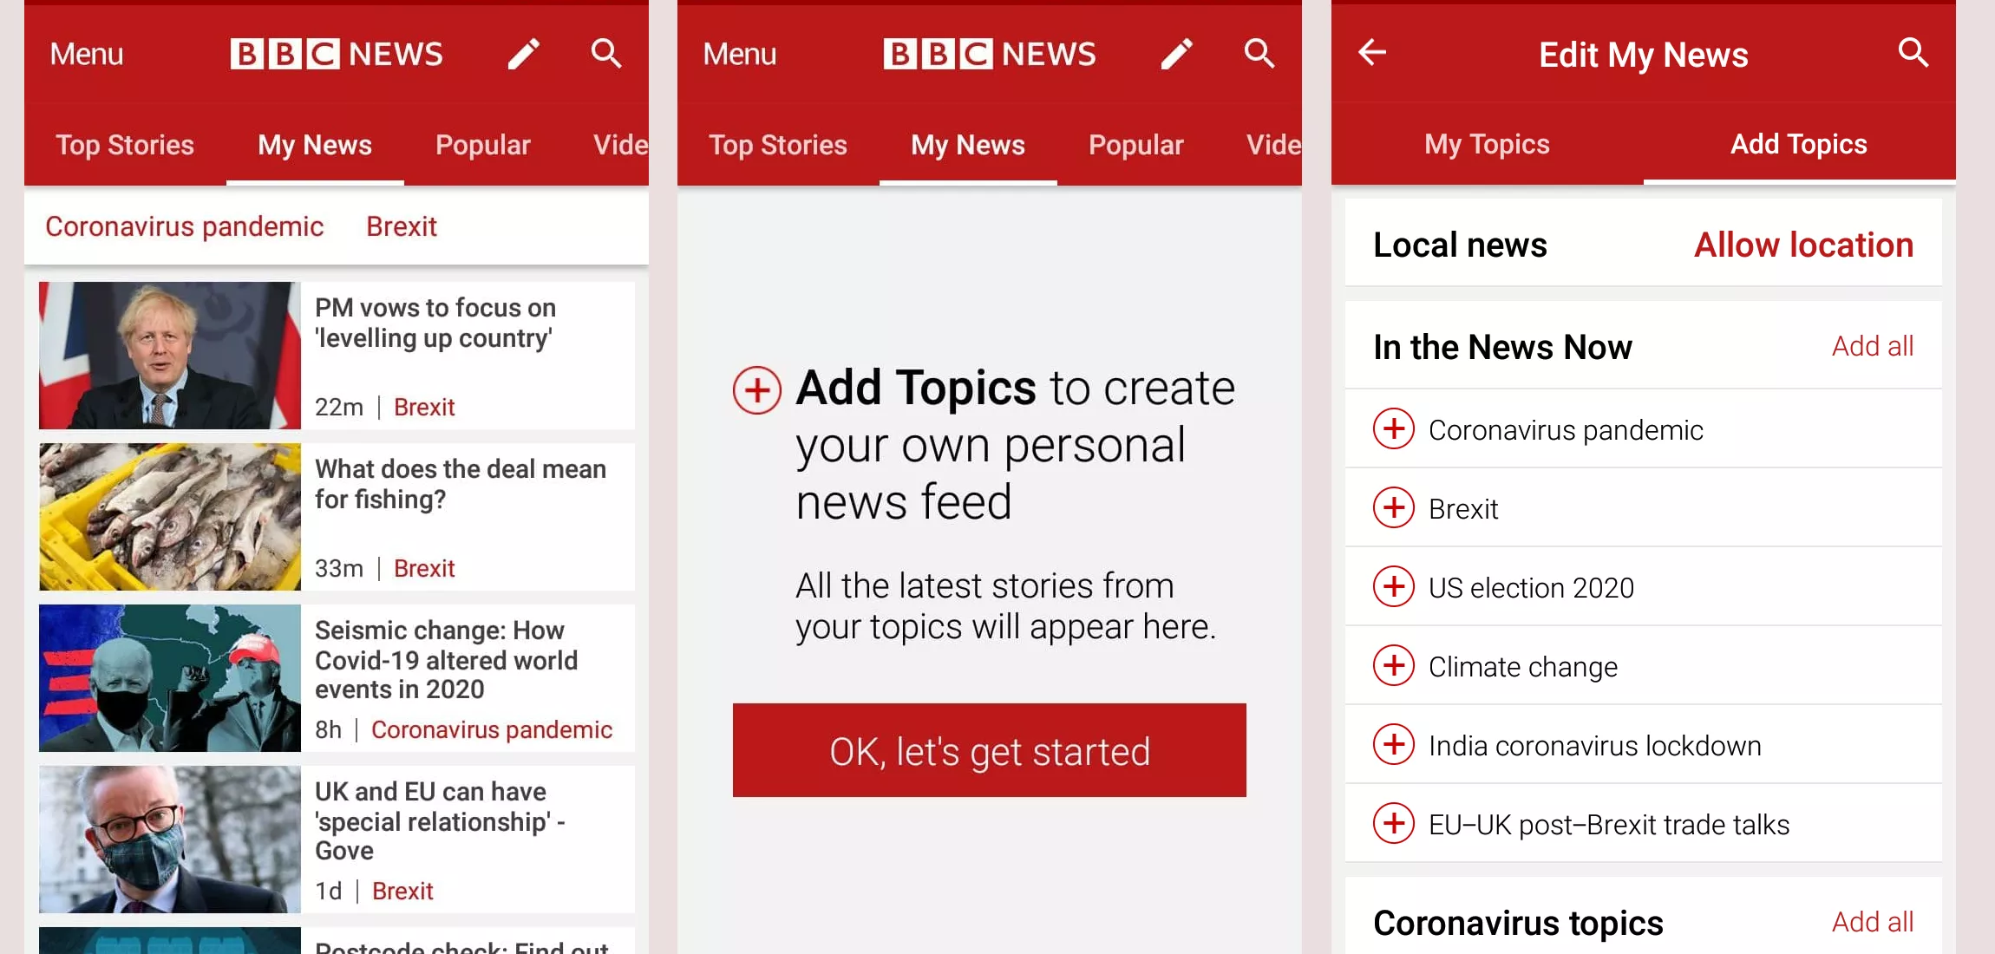Viewport: 1995px width, 954px height.
Task: Open the fish crate story thumbnail
Action: (170, 517)
